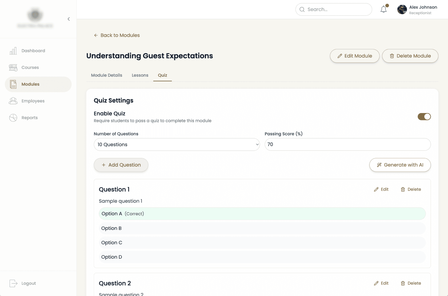Click the Courses books icon
The height and width of the screenshot is (296, 448).
pyautogui.click(x=13, y=67)
